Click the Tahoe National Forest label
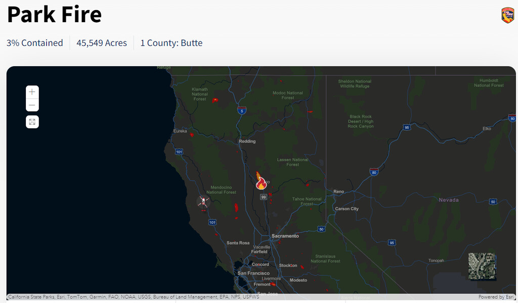Image resolution: width=518 pixels, height=303 pixels. click(307, 201)
